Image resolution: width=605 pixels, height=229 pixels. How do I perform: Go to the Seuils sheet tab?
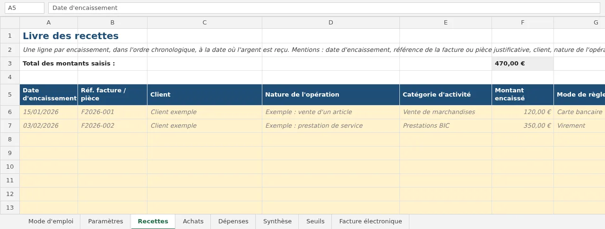click(315, 221)
